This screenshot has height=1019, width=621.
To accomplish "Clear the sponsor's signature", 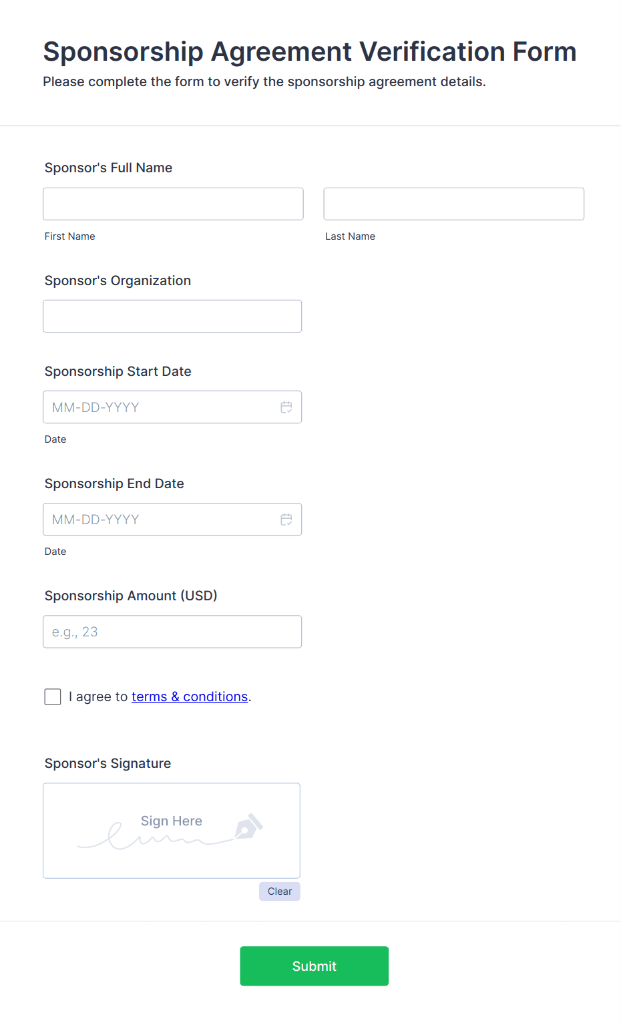I will (279, 891).
